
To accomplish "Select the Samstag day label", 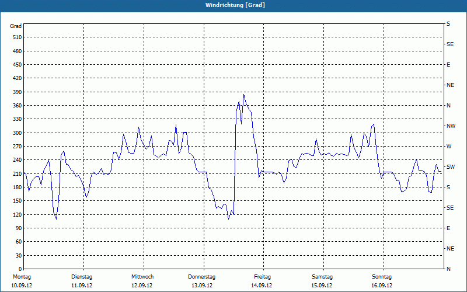I will (x=322, y=277).
